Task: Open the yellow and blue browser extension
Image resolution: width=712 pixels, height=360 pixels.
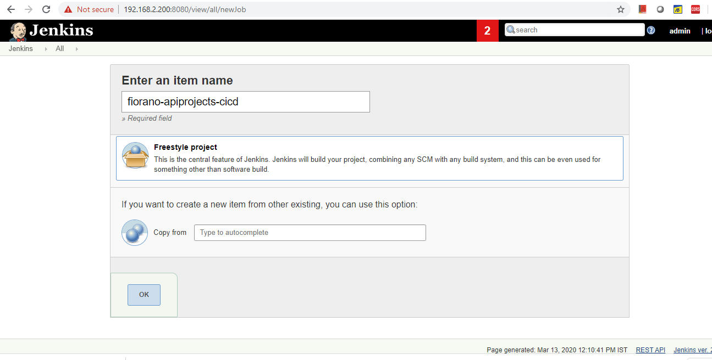Action: (678, 9)
